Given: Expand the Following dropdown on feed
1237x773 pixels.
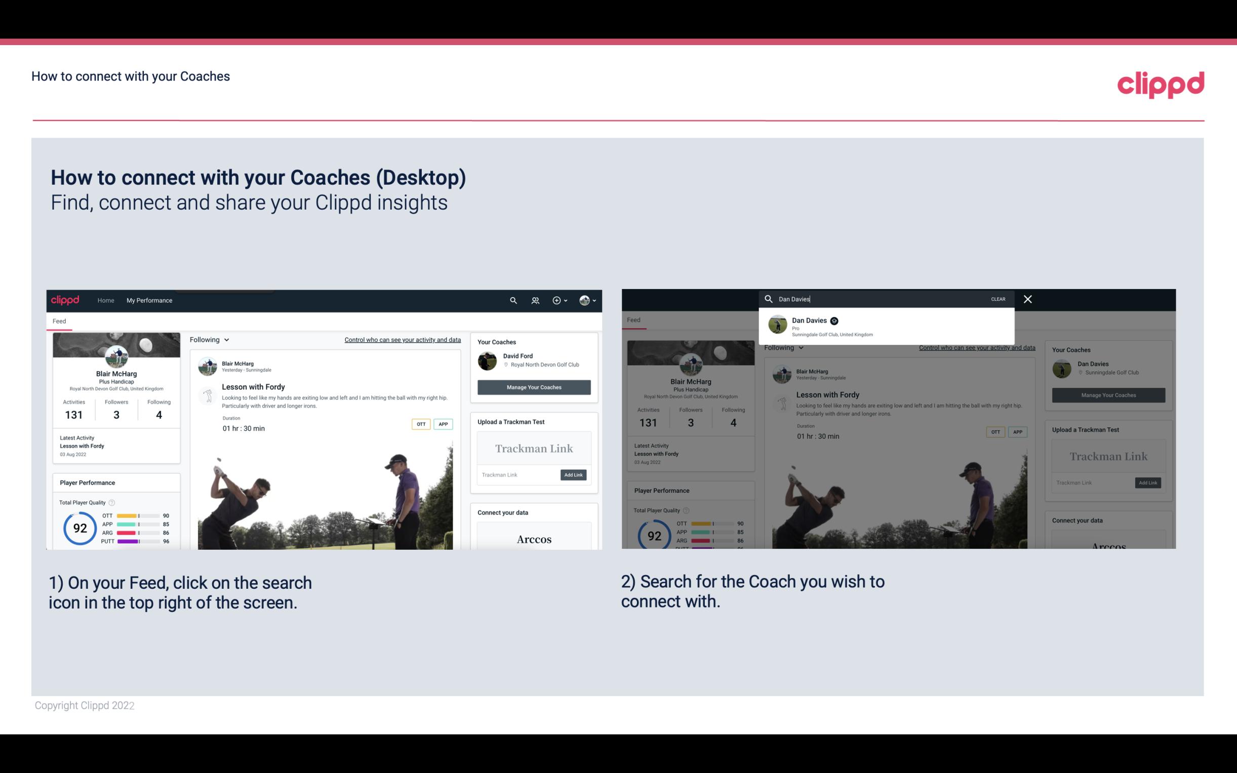Looking at the screenshot, I should (210, 339).
